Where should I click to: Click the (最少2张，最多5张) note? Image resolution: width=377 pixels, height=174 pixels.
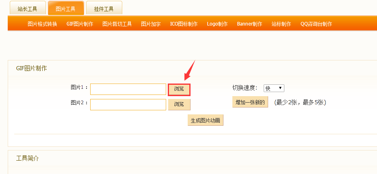[x=300, y=103]
